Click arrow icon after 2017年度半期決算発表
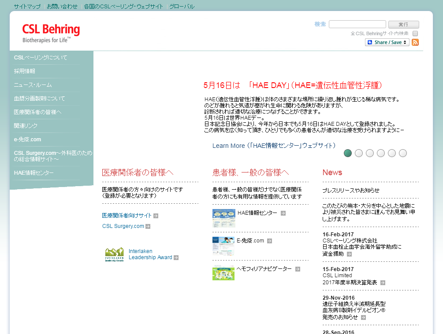Viewport: 443px width, 334px height. (383, 283)
